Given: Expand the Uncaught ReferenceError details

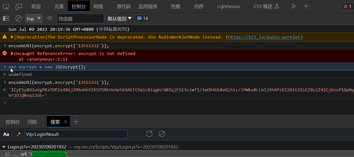Looking at the screenshot, I should tap(12, 54).
